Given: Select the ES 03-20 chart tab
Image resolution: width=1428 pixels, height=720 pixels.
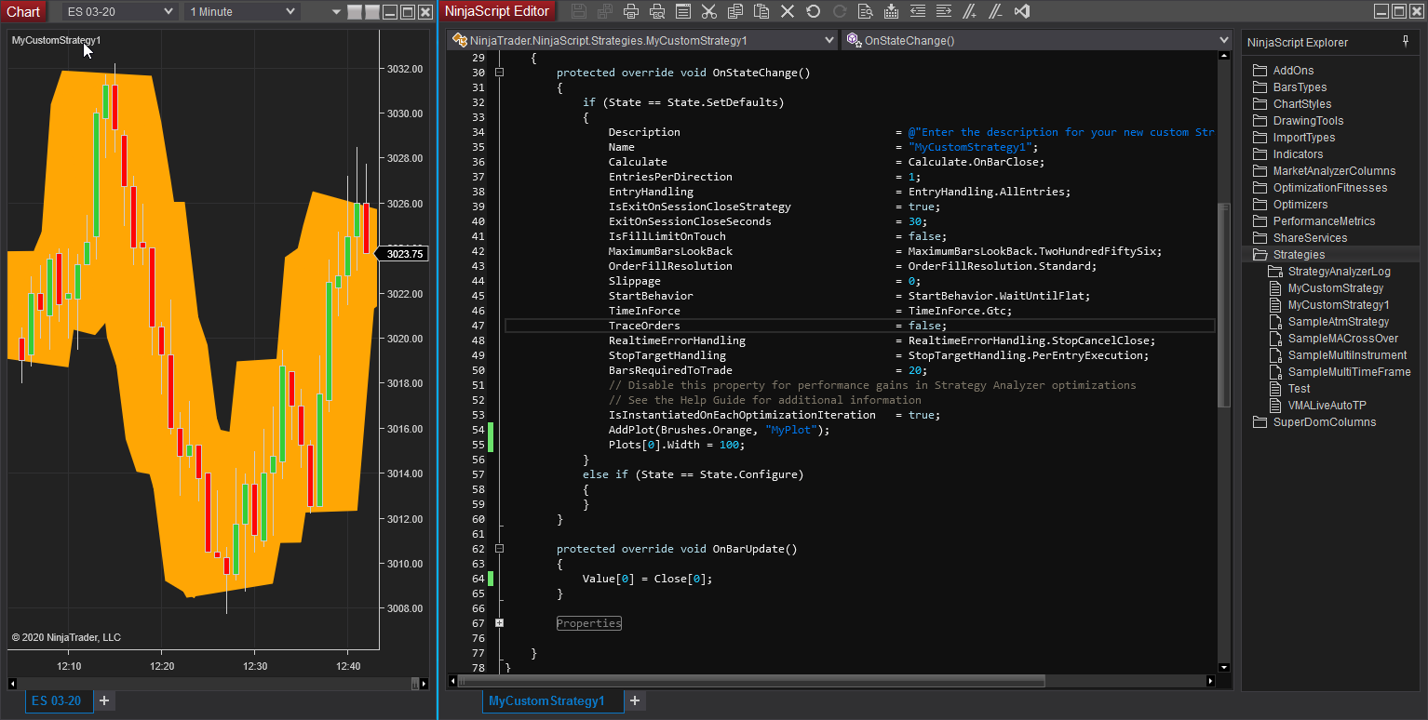Looking at the screenshot, I should (57, 700).
